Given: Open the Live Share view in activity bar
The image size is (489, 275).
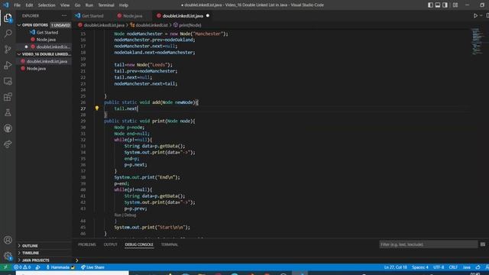Looking at the screenshot, I should pyautogui.click(x=8, y=144).
